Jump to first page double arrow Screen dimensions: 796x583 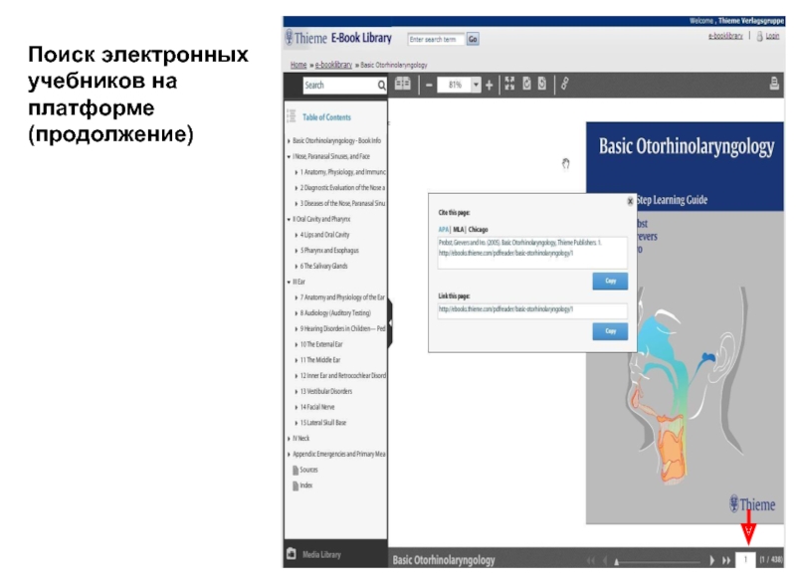point(590,560)
